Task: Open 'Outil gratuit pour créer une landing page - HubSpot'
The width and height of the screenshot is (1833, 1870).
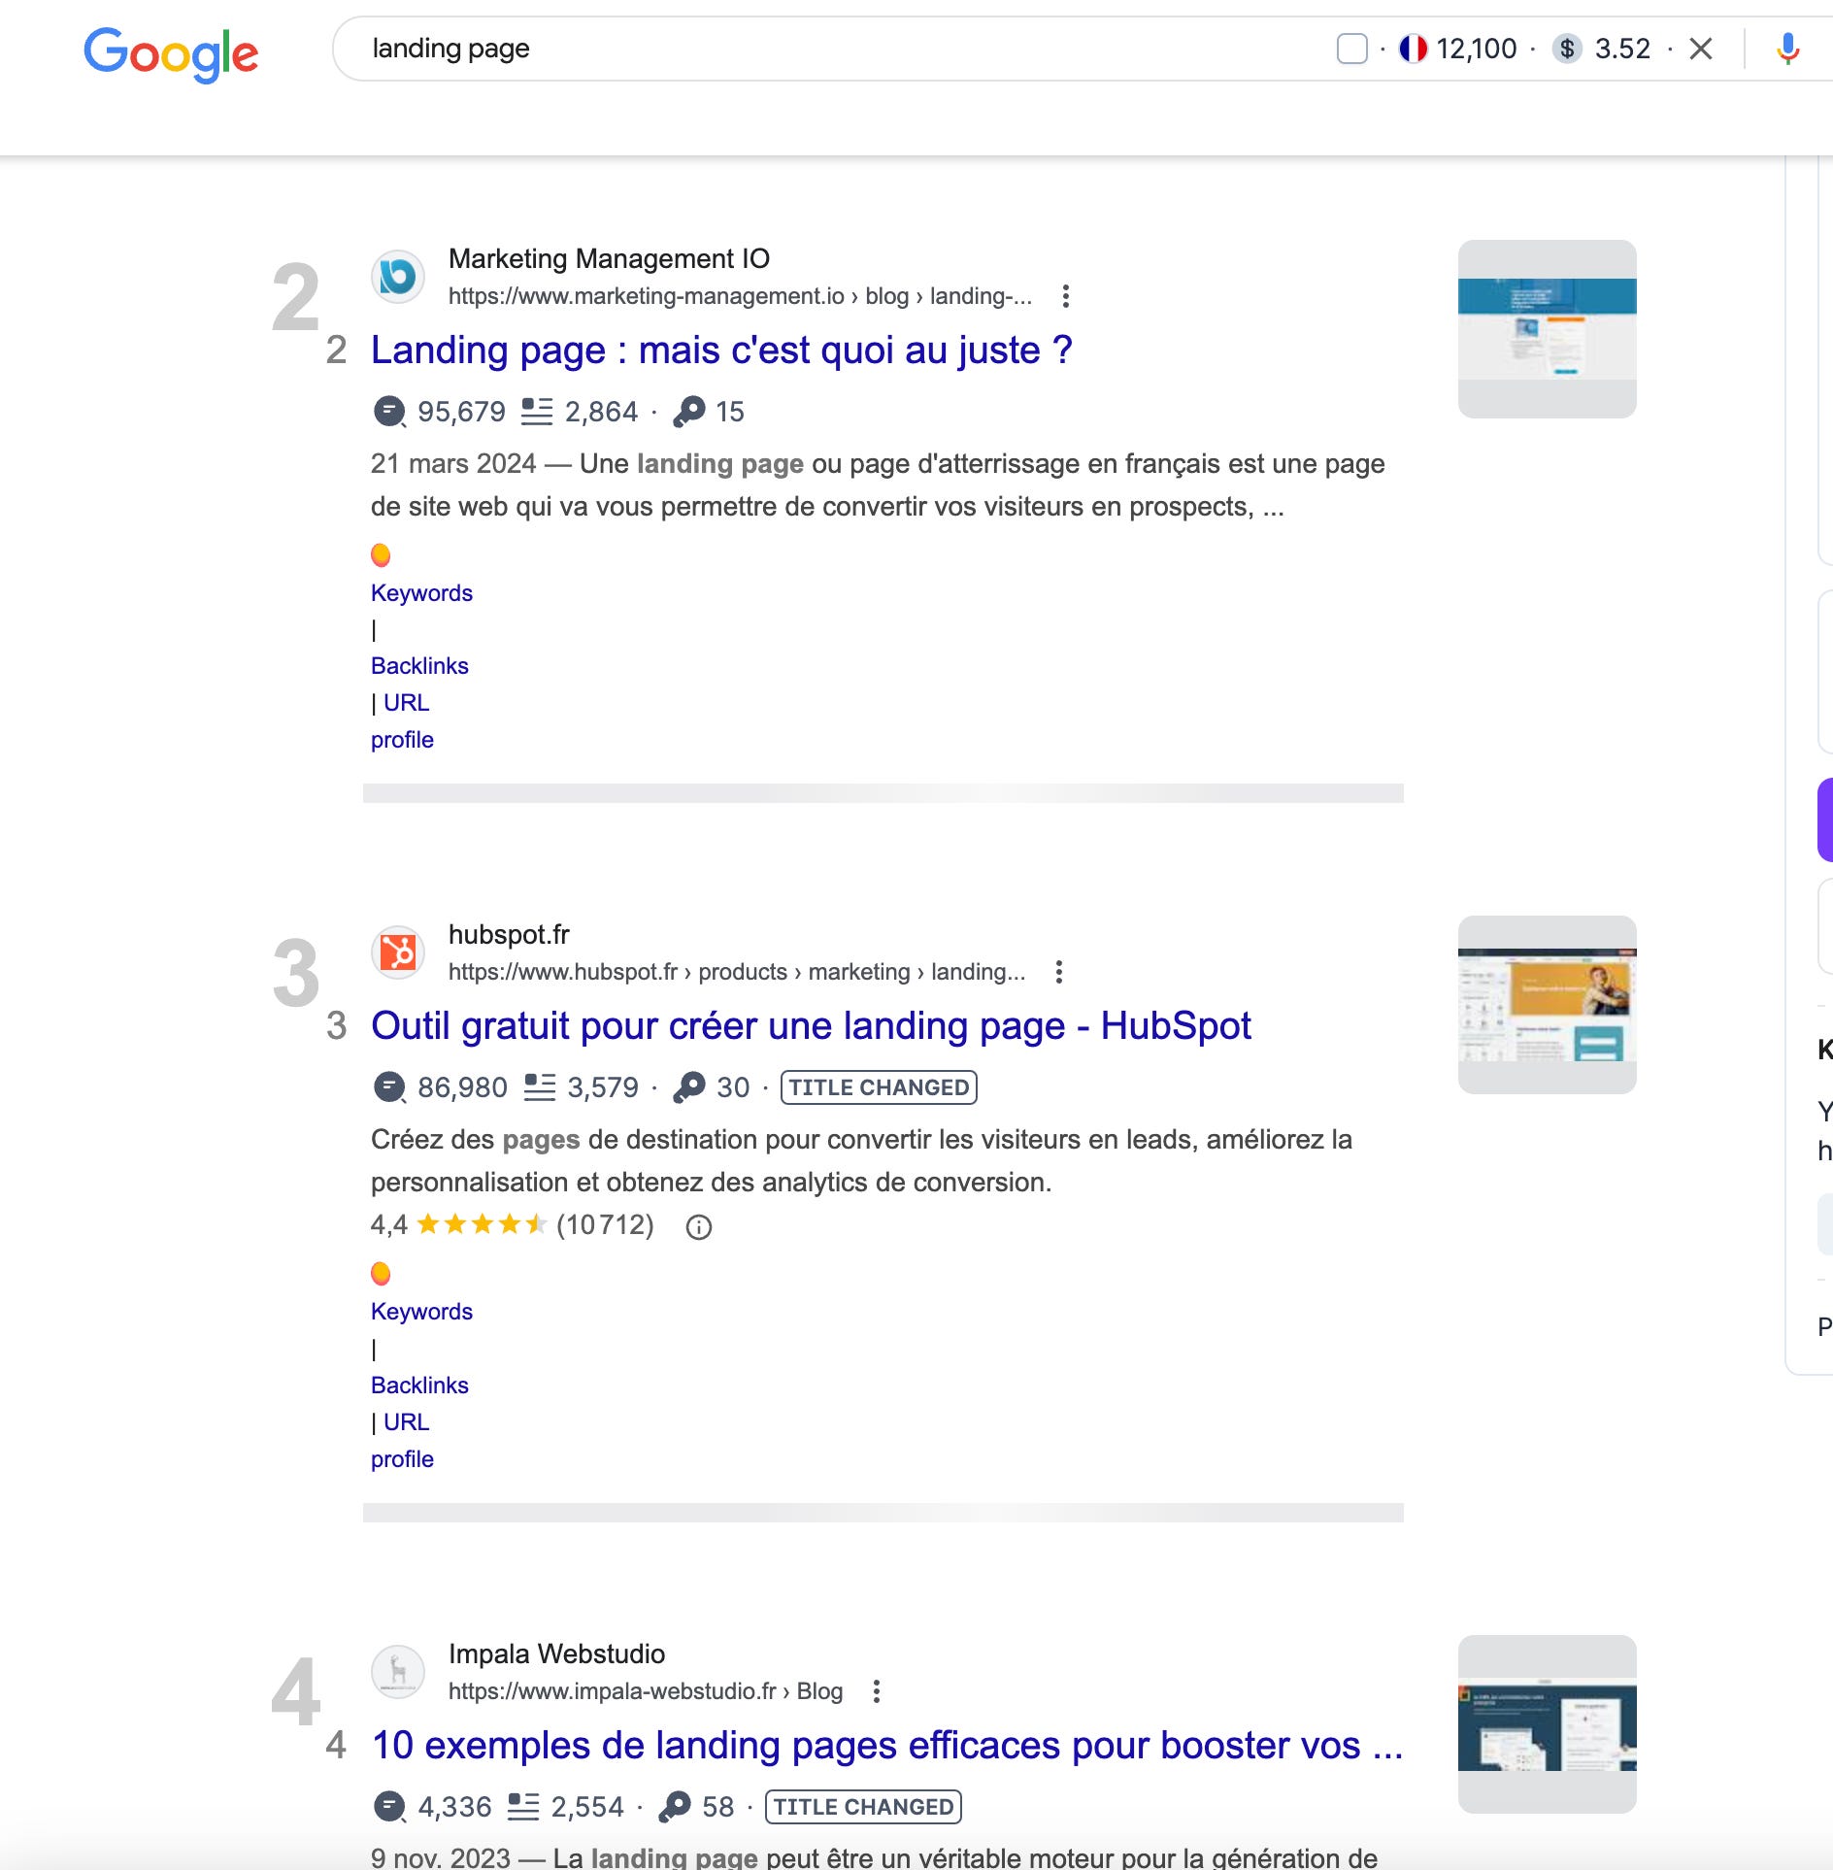Action: click(811, 1025)
